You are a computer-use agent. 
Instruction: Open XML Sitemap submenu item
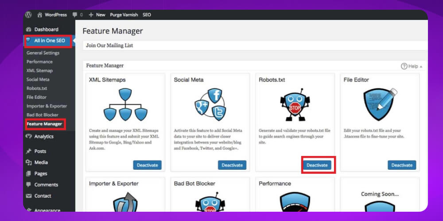coord(39,71)
